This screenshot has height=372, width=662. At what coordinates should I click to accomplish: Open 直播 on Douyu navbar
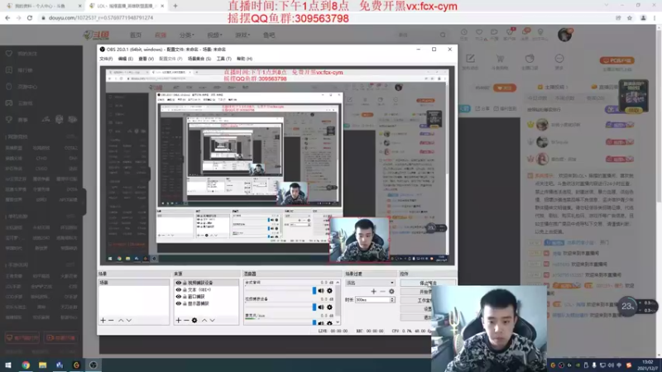tap(161, 35)
